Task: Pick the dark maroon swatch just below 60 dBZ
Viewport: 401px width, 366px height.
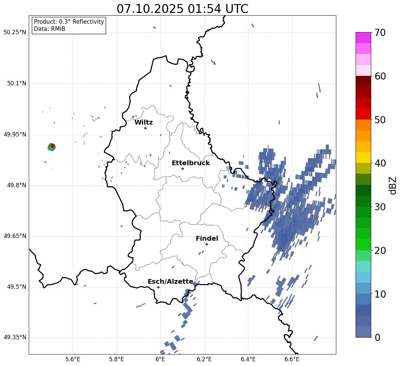Action: [363, 81]
